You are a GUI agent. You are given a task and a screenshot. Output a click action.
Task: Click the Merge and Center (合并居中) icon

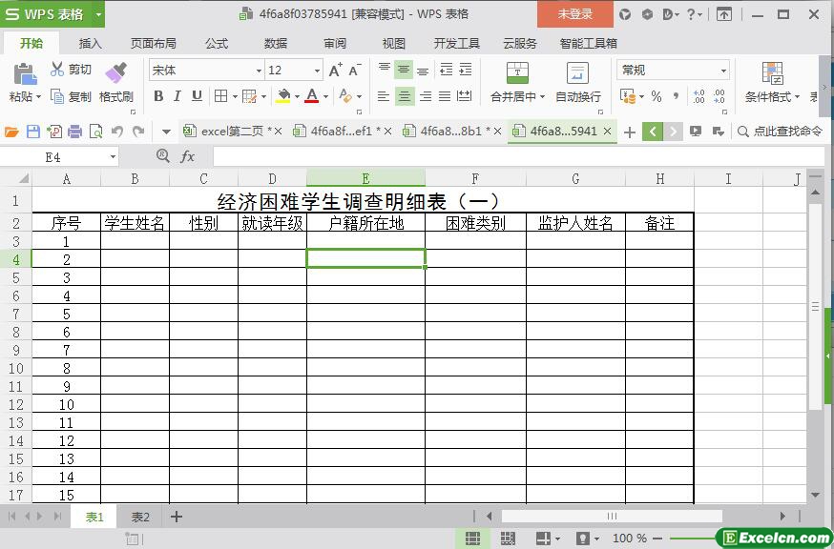click(x=516, y=73)
